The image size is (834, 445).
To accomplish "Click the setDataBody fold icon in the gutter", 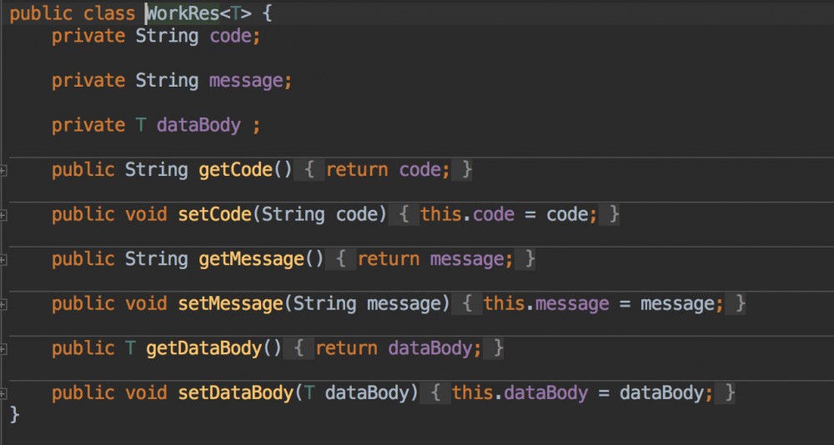I will click(x=3, y=392).
